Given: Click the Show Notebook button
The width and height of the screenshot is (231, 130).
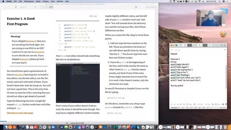Looking at the screenshot, I should click(x=151, y=7).
